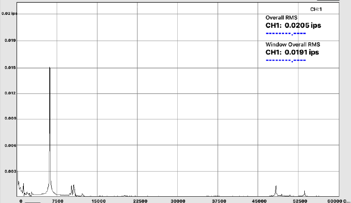
Task: Click blue dashed line under Overall RMS
Action: pyautogui.click(x=286, y=34)
